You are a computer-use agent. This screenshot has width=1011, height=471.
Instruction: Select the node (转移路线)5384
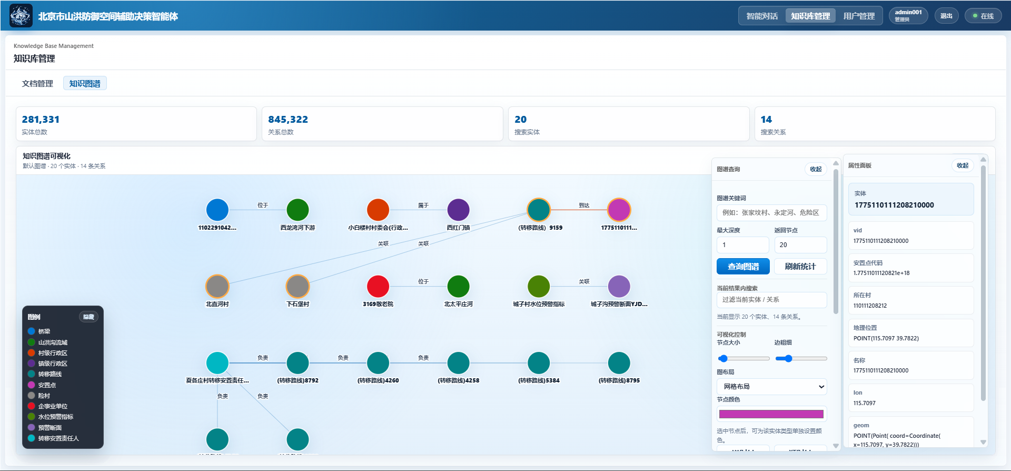click(x=539, y=363)
